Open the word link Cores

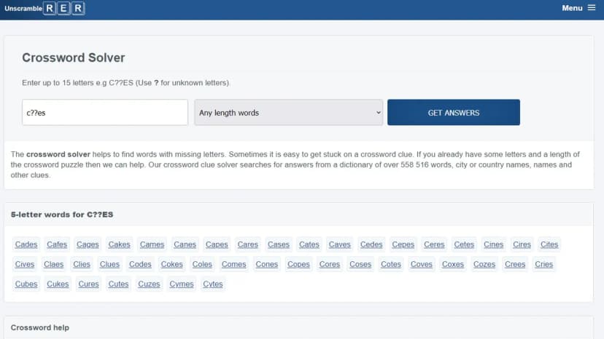click(x=329, y=265)
